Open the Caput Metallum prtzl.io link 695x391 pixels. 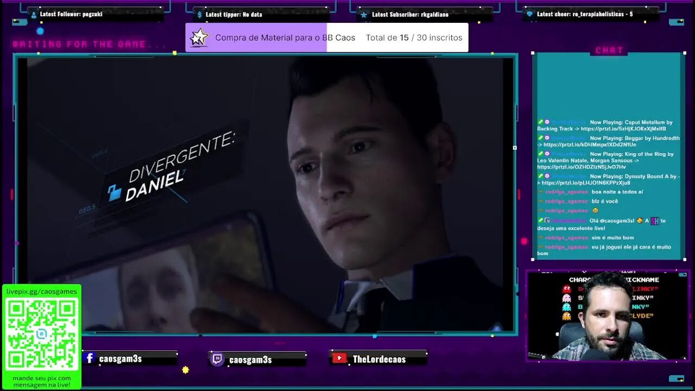tap(623, 129)
